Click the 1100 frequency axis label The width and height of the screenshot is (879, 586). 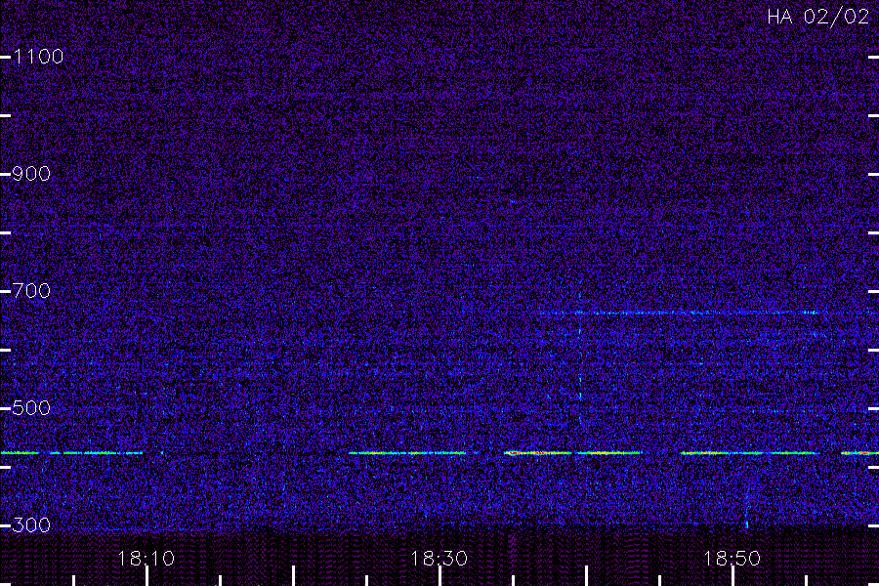39,57
